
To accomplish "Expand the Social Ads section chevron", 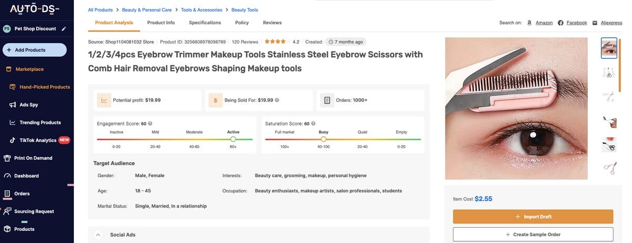I will click(98, 235).
